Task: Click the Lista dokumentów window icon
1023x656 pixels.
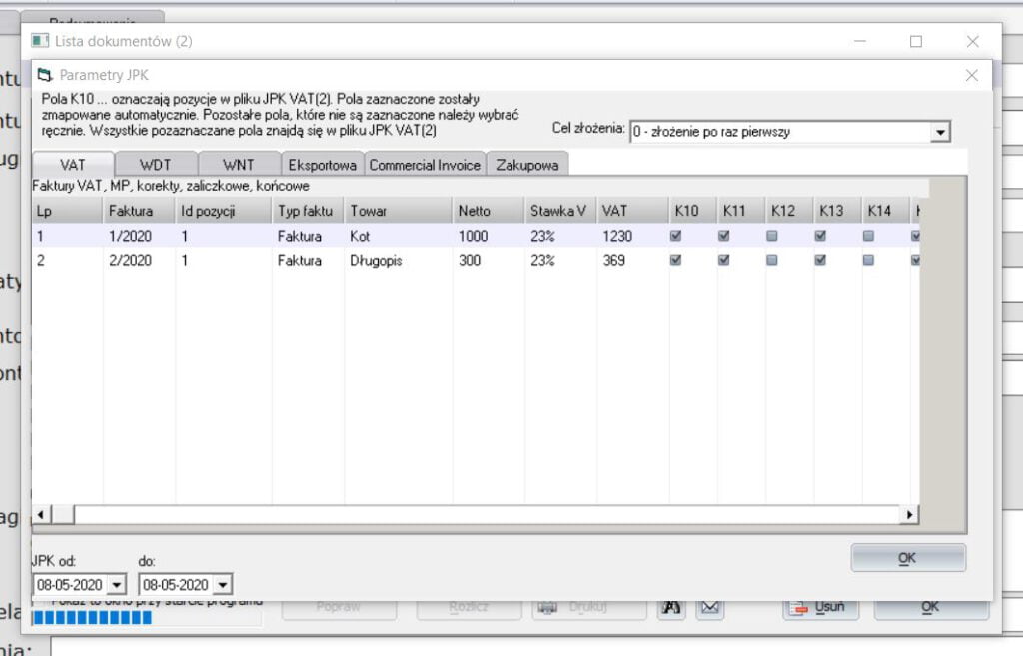Action: 40,41
